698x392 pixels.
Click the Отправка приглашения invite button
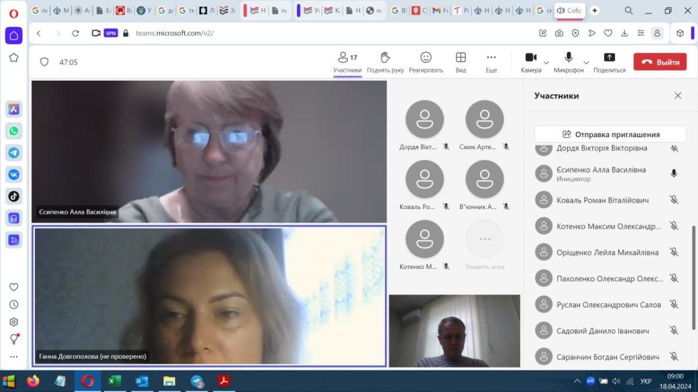pyautogui.click(x=610, y=134)
